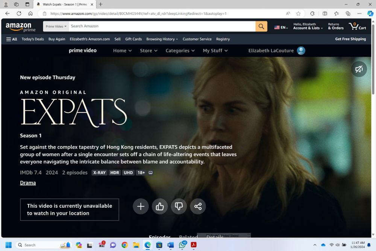Open the Copilot sidebar icon
The image size is (376, 251).
[370, 14]
